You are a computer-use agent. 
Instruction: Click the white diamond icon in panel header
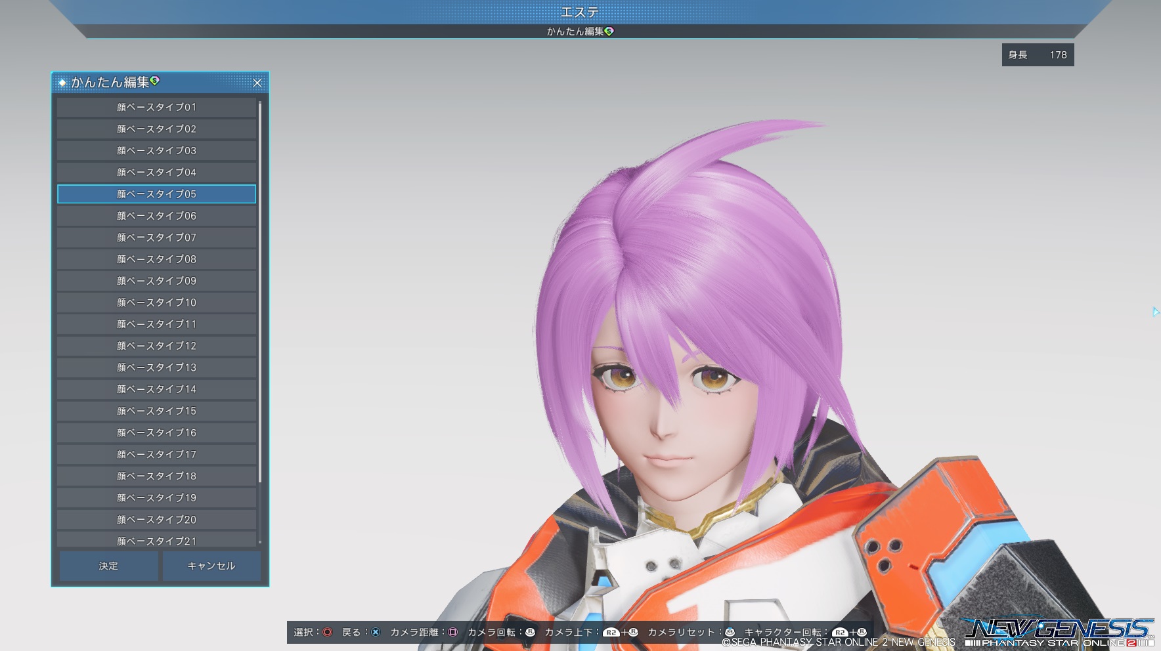pos(62,83)
